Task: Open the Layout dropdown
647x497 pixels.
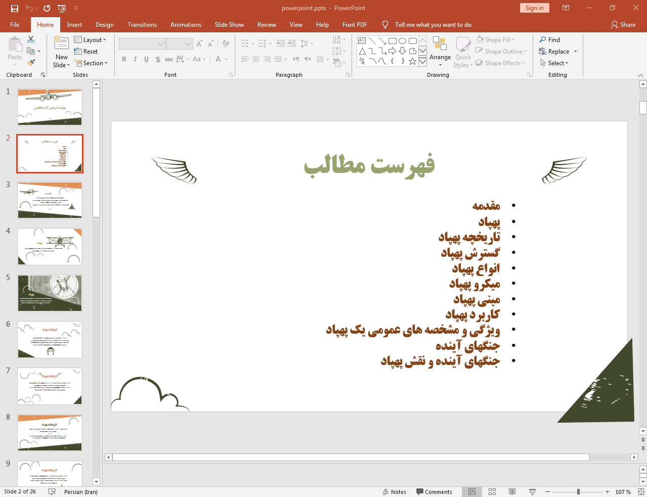Action: pos(90,40)
